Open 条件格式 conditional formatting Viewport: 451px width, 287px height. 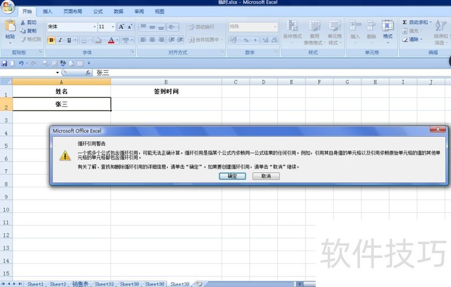point(292,32)
